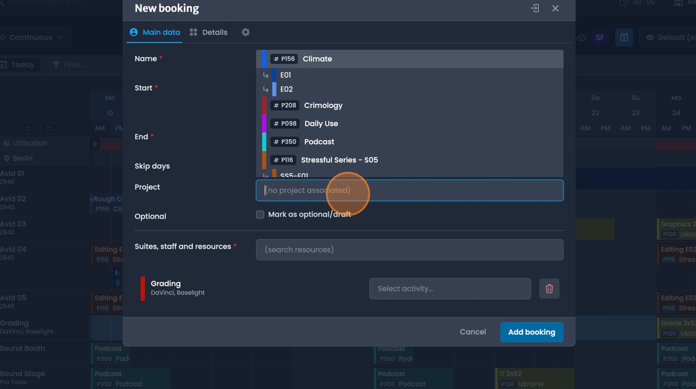Open the settings gear in the booking dialog
This screenshot has height=389, width=696.
pos(245,32)
